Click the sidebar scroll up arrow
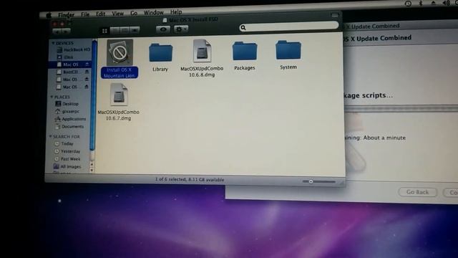The height and width of the screenshot is (258, 458). click(92, 165)
